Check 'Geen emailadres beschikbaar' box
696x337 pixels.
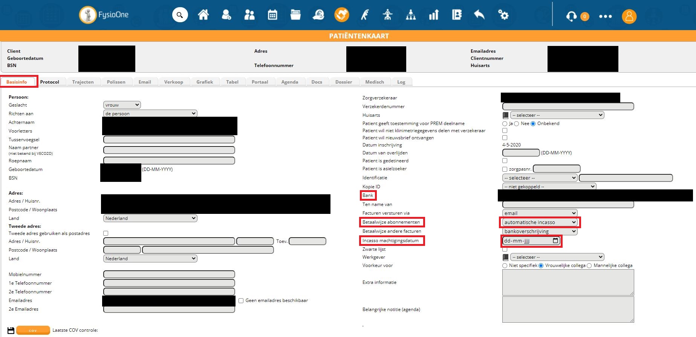pyautogui.click(x=241, y=301)
